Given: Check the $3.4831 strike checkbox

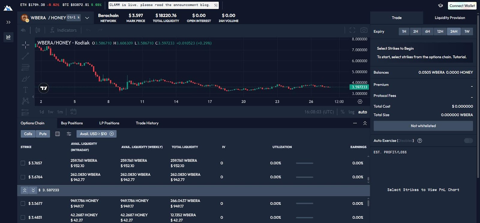Looking at the screenshot, I should click(23, 217).
